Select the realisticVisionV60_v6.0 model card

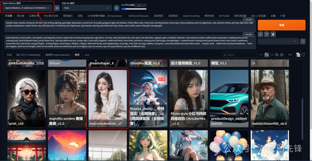tap(270, 99)
